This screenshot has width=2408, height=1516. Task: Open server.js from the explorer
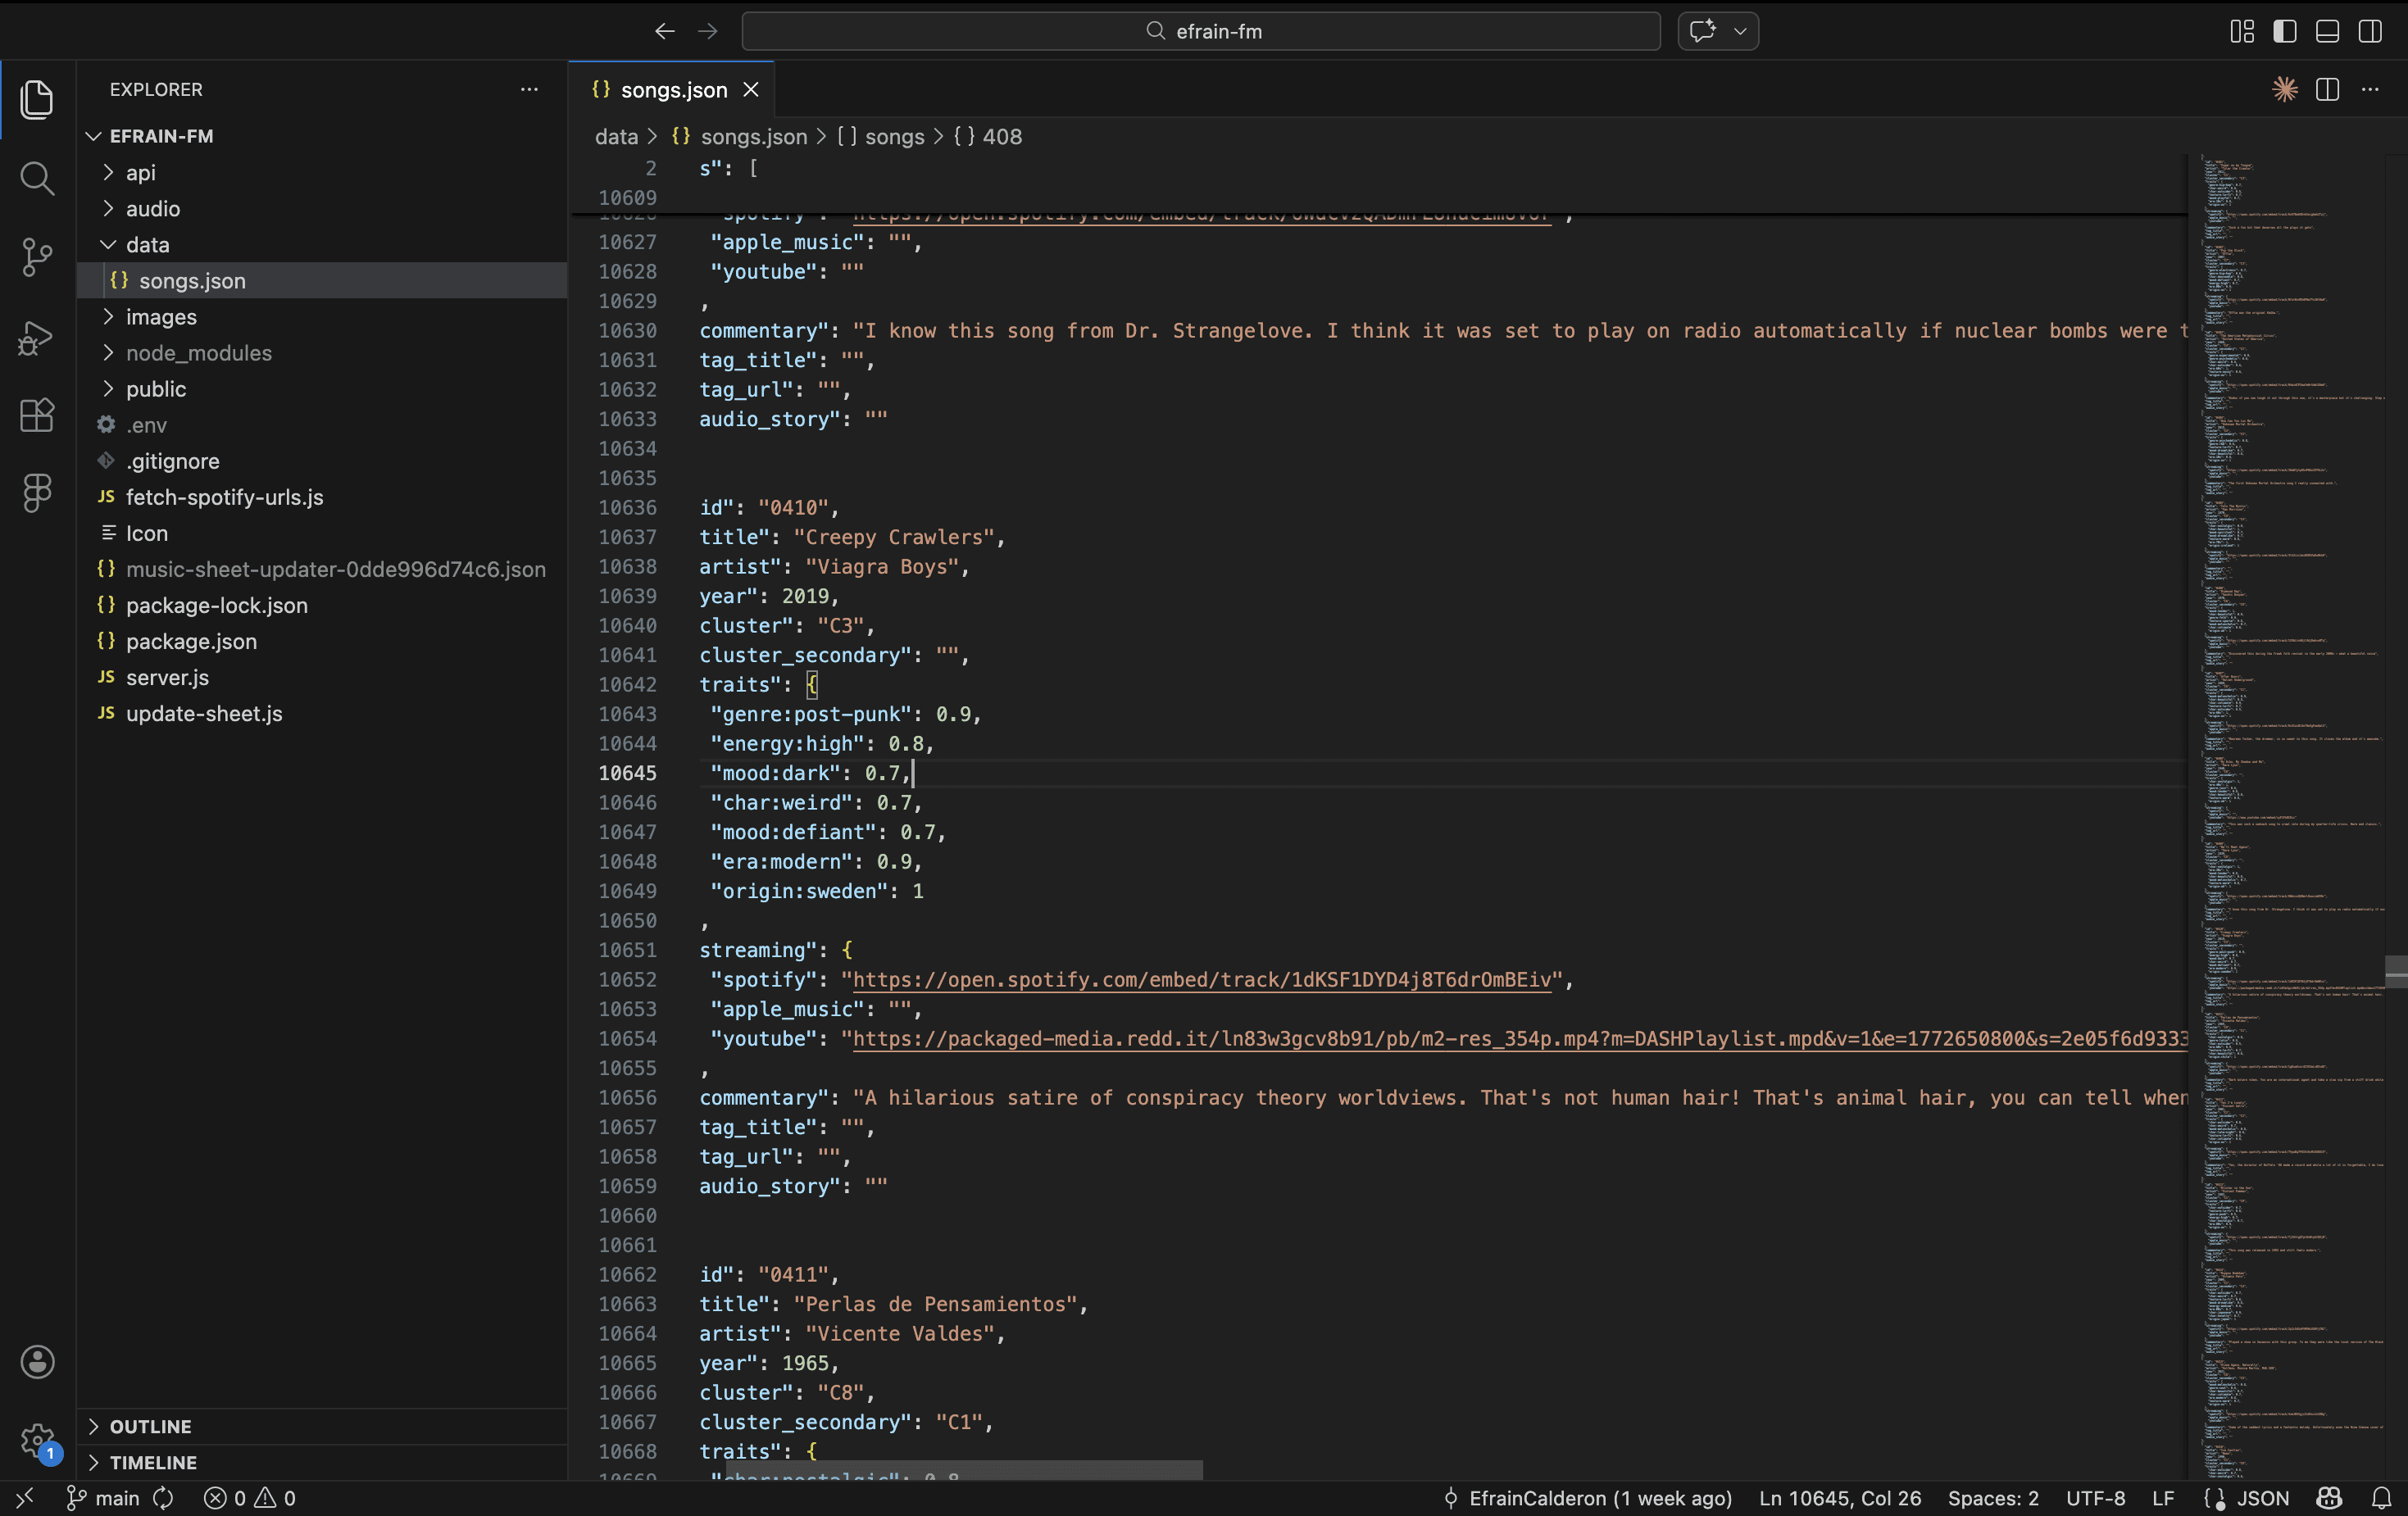pos(167,677)
